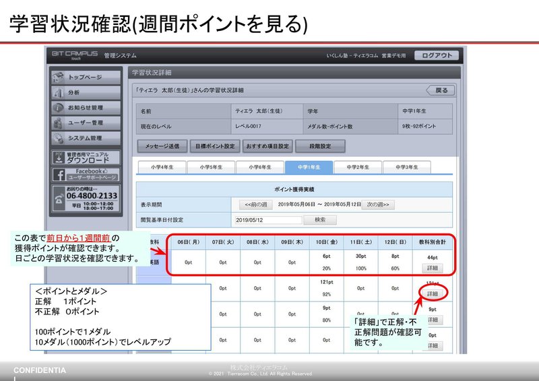Open the 分析 sidebar item
The image size is (539, 381).
tap(86, 92)
